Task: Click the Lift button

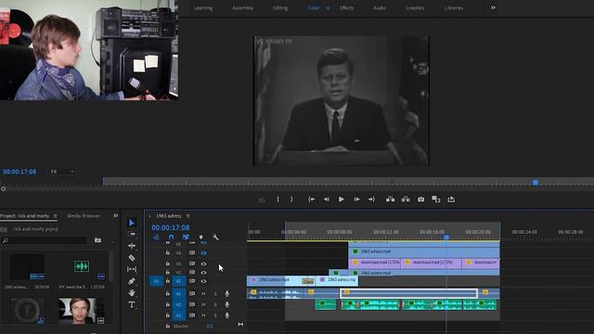Action: tap(390, 199)
